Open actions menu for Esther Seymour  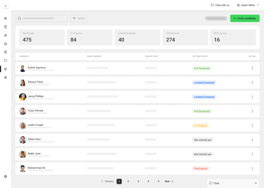click(252, 68)
